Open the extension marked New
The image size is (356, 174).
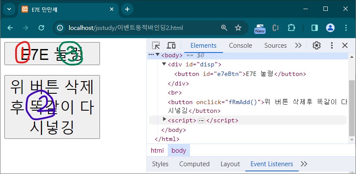click(x=260, y=28)
